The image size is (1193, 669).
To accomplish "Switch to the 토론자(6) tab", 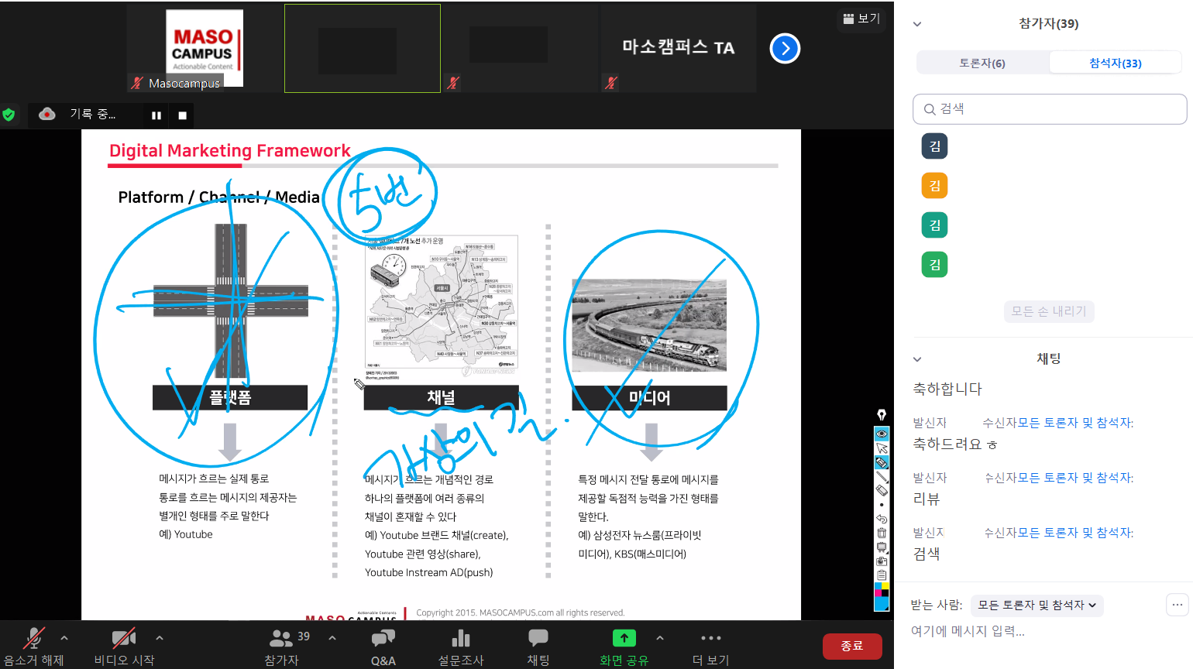I will 982,63.
